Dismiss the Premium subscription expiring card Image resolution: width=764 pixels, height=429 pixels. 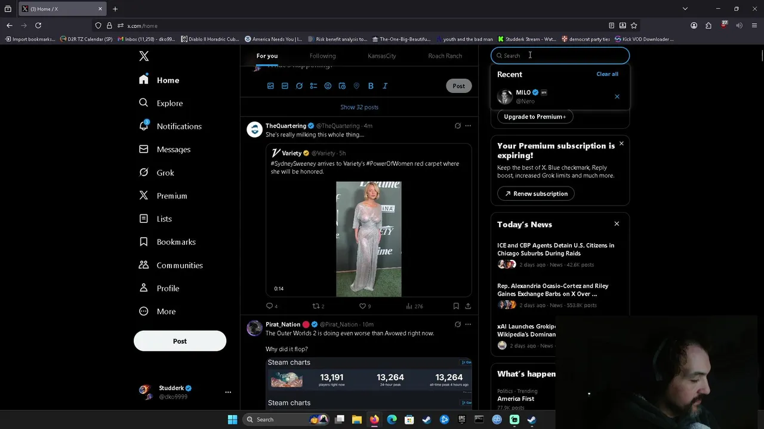(621, 144)
